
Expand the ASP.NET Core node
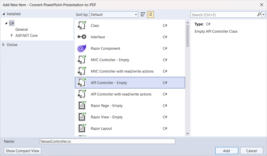[x=12, y=35]
